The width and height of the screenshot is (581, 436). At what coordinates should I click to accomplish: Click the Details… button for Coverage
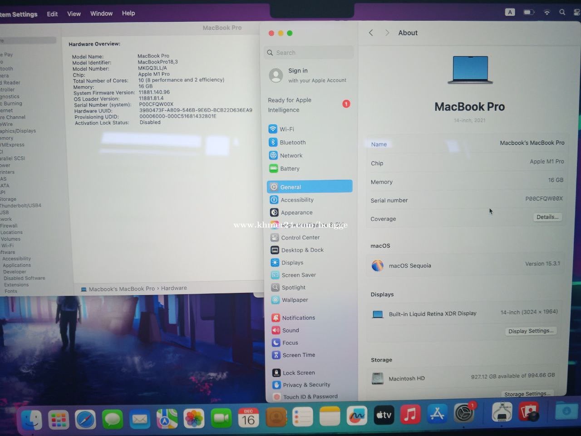point(547,217)
